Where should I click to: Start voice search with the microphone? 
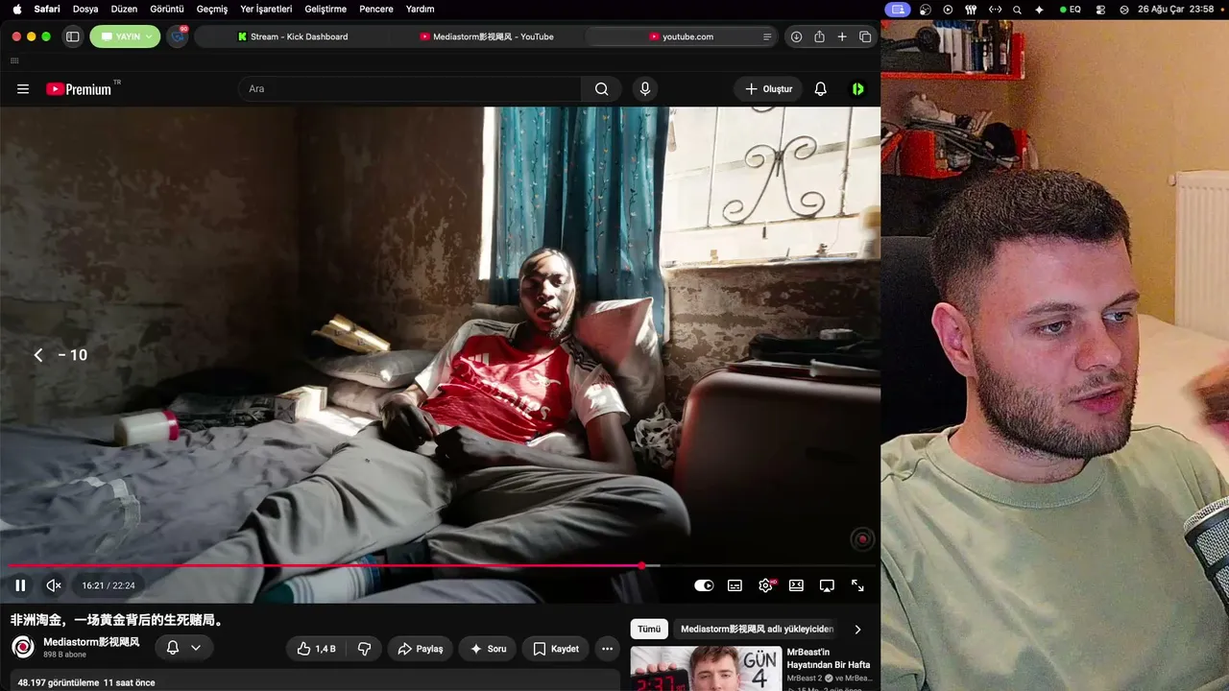pyautogui.click(x=645, y=89)
